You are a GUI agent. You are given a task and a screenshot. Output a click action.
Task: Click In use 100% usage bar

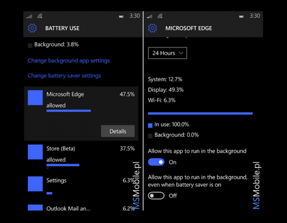pyautogui.click(x=200, y=114)
